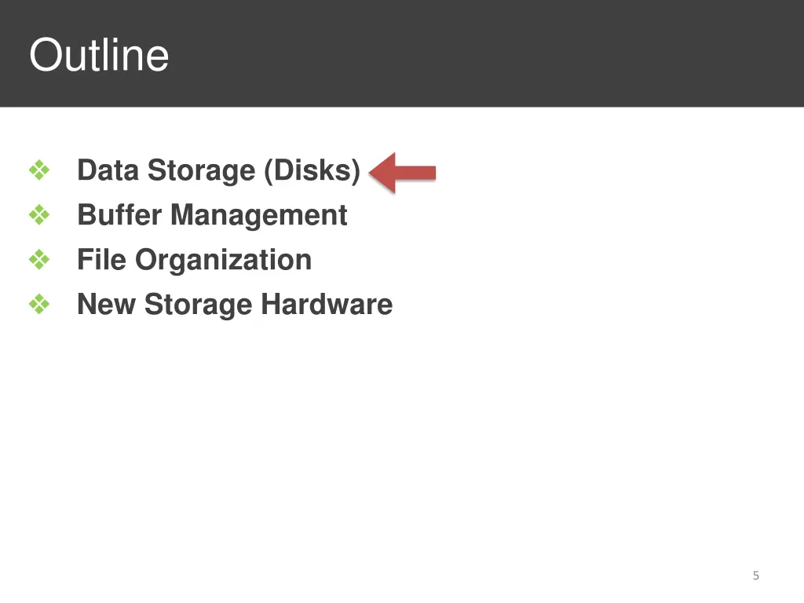Viewport: 804px width, 603px height.
Task: Click the slide page number 5
Action: pos(756,576)
